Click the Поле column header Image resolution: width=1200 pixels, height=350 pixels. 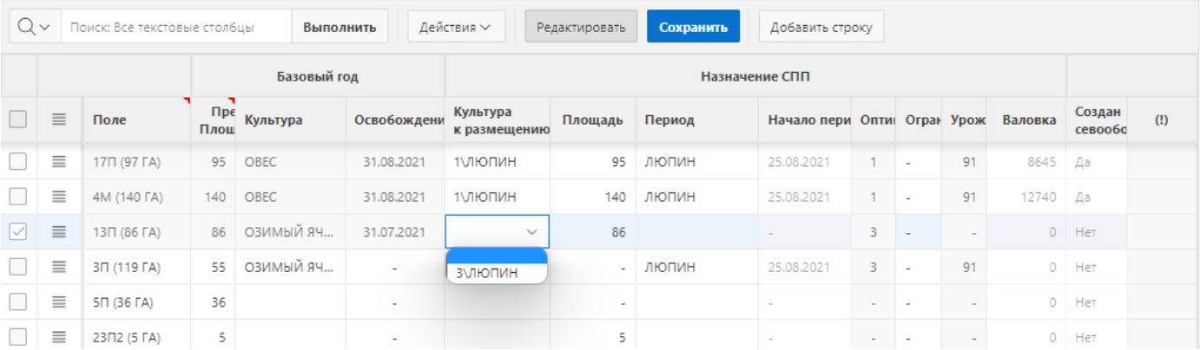tap(109, 120)
